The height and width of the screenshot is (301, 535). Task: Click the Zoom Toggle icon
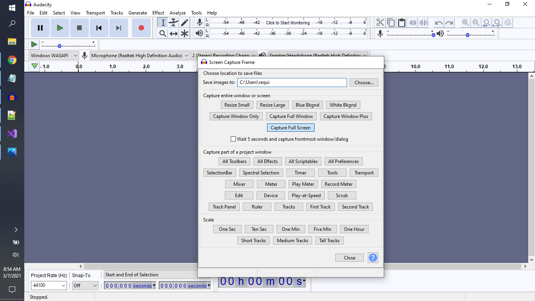[x=508, y=23]
